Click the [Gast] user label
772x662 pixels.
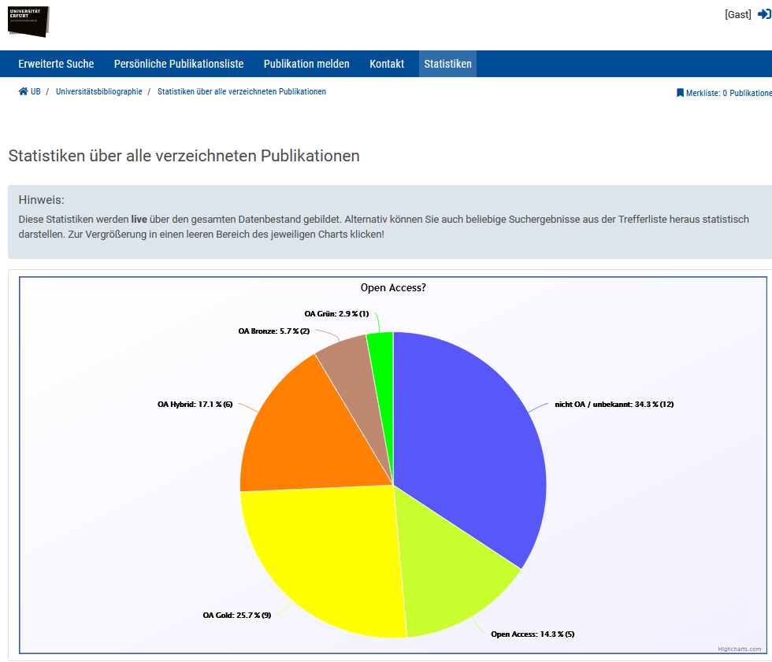738,14
